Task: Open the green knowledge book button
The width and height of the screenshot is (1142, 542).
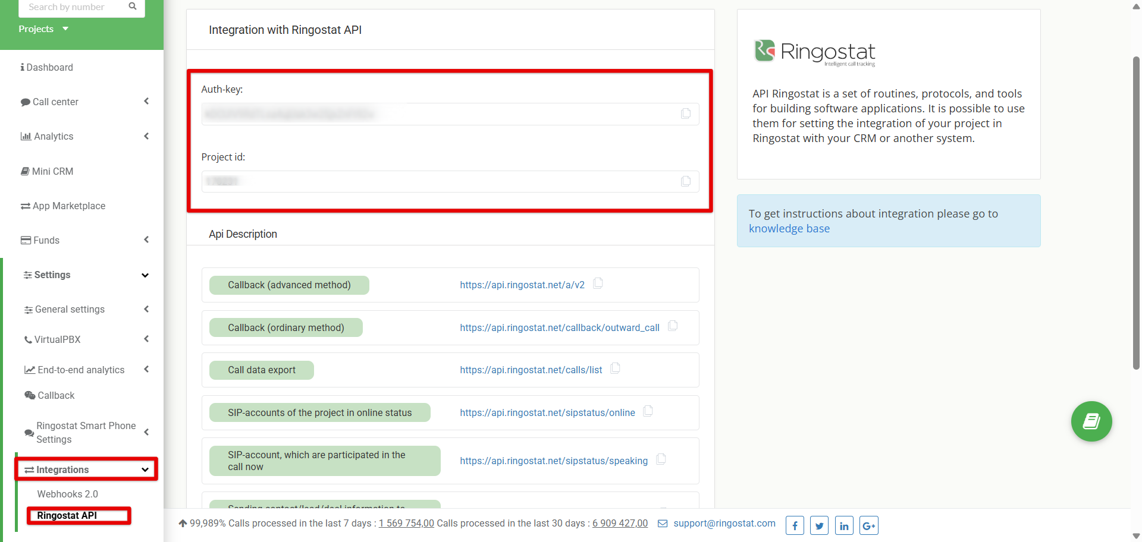Action: 1091,421
